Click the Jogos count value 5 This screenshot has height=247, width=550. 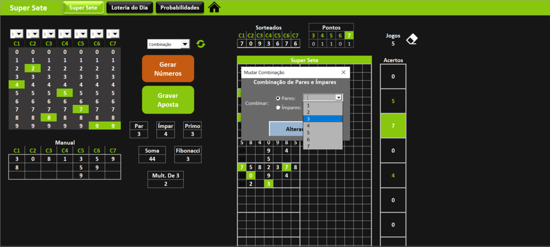[x=393, y=44]
